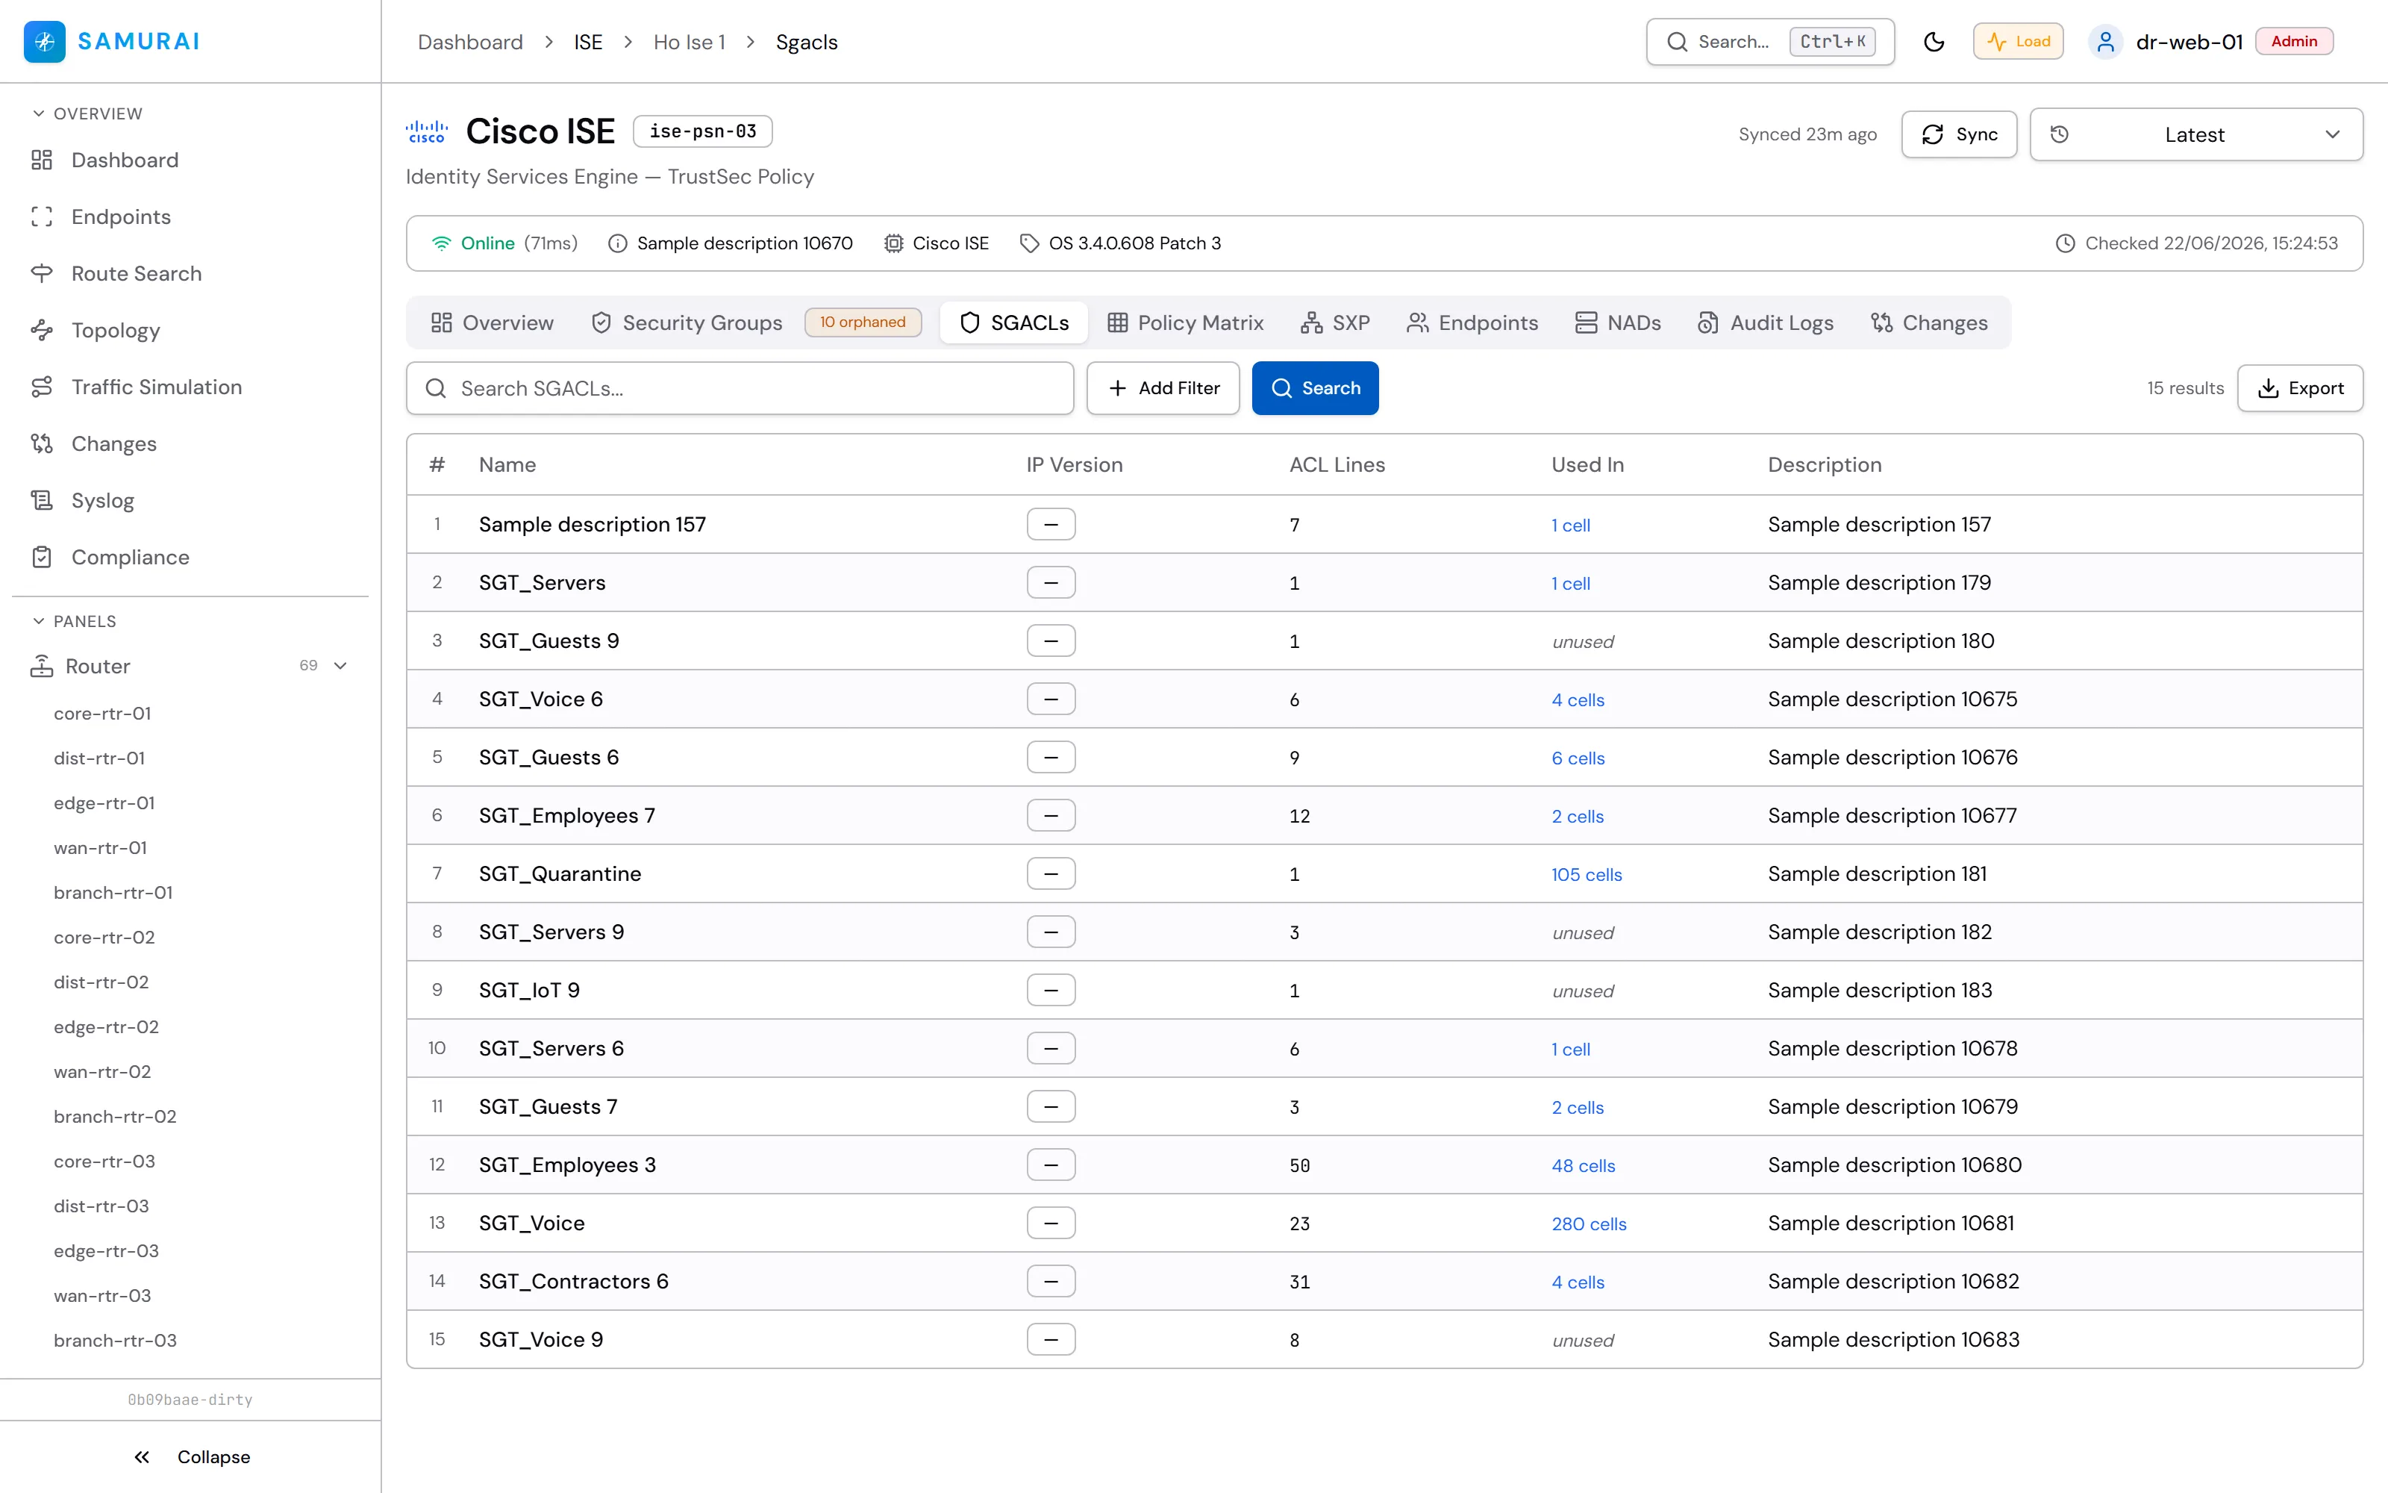Viewport: 2388px width, 1493px height.
Task: Go to ISE breadcrumb
Action: point(588,43)
